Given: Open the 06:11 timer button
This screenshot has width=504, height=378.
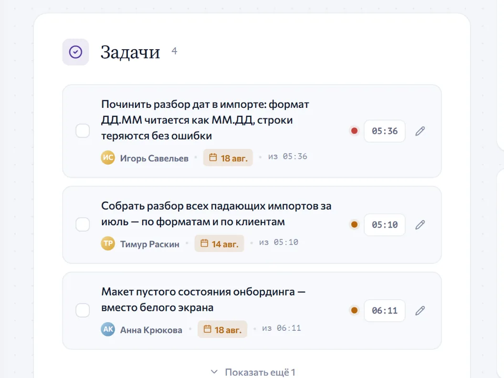Looking at the screenshot, I should click(x=384, y=311).
